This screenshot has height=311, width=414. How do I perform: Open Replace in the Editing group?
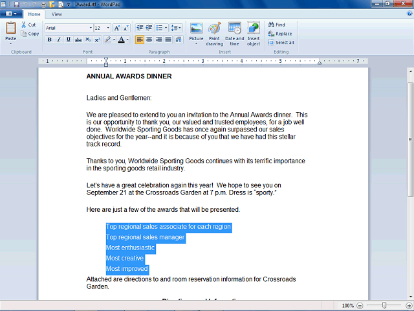[x=280, y=34]
